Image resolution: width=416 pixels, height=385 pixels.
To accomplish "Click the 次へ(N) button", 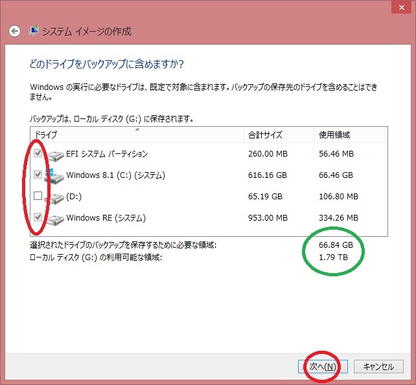I will pyautogui.click(x=323, y=366).
